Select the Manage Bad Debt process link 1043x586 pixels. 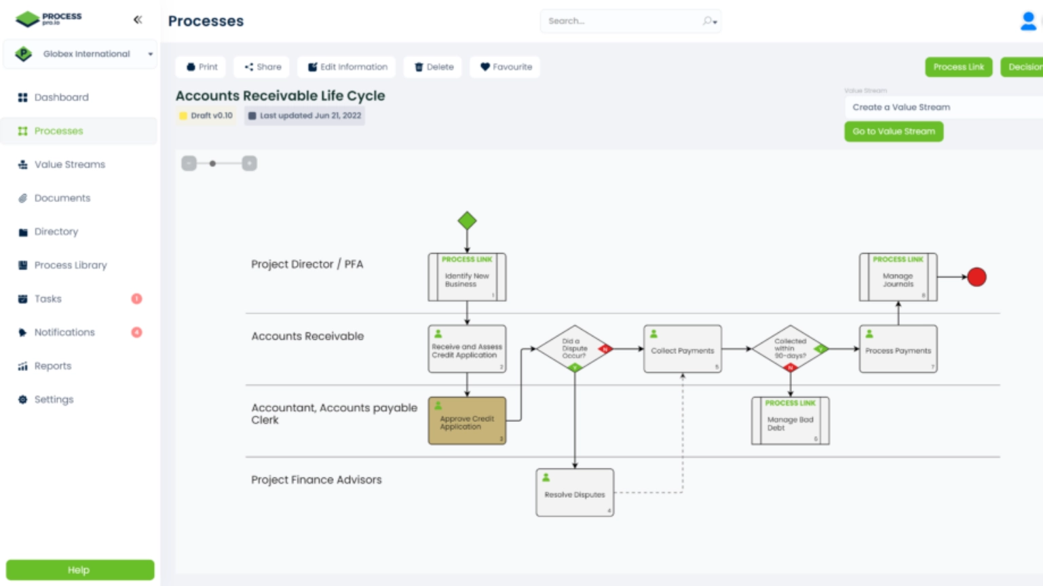[x=791, y=421]
